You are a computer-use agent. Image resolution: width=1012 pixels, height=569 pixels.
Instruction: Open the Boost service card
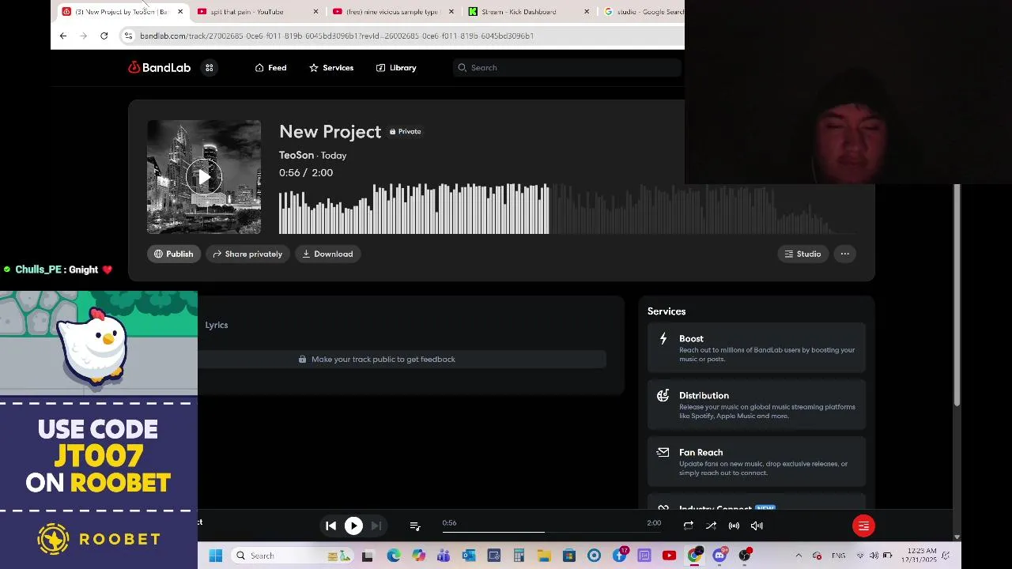click(x=757, y=349)
